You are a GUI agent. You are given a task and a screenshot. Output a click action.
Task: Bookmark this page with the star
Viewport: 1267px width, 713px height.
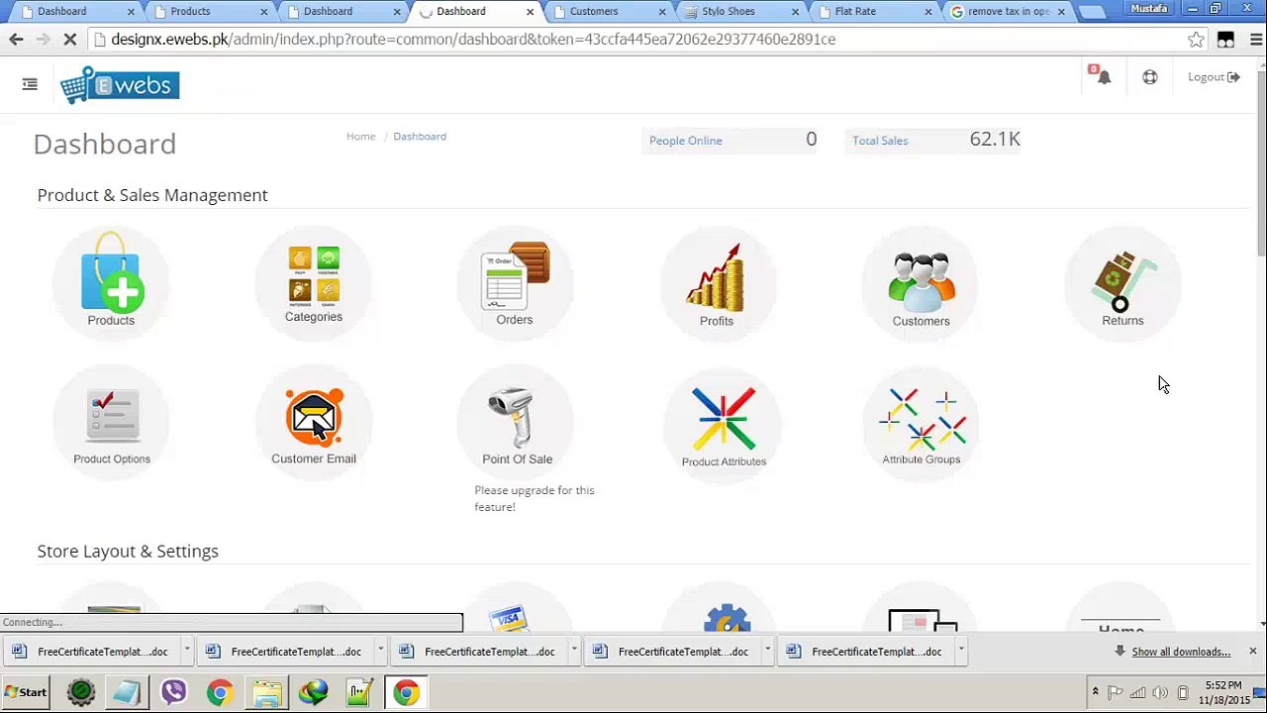pyautogui.click(x=1197, y=40)
